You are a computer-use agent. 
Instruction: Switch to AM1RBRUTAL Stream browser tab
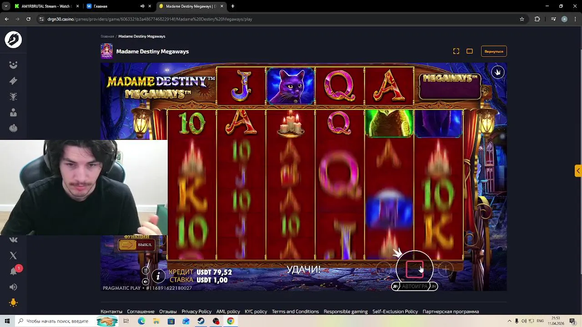pos(45,6)
